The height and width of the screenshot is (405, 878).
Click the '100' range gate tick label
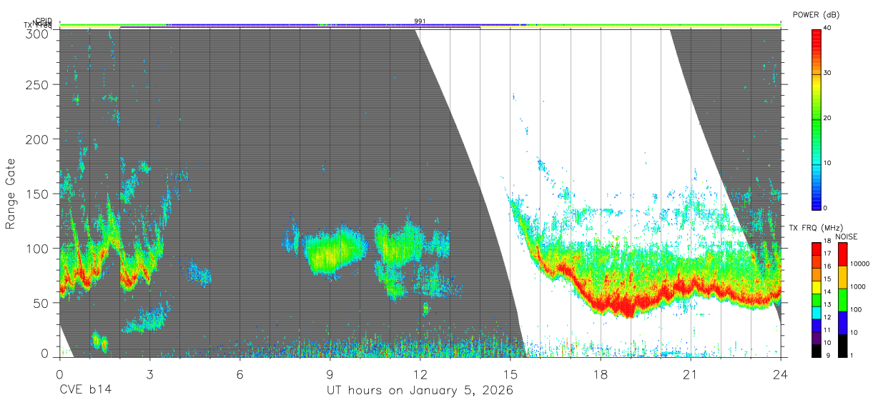(38, 248)
